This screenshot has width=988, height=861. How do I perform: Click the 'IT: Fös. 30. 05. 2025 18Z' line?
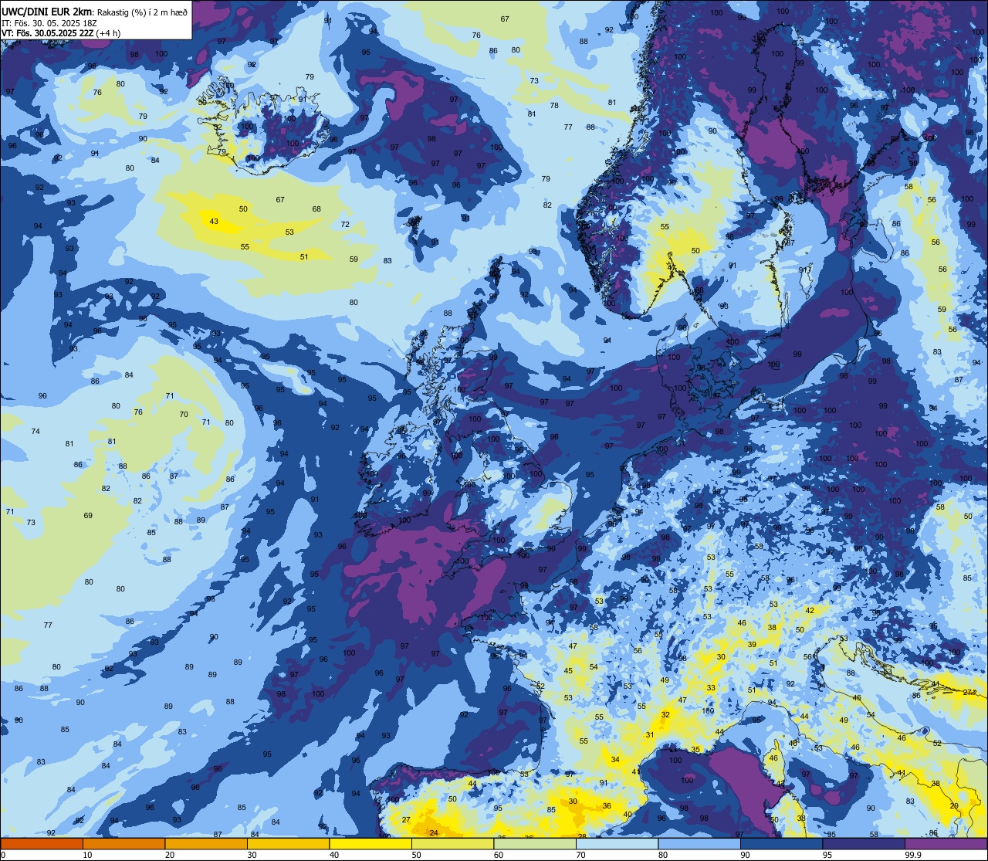click(48, 23)
